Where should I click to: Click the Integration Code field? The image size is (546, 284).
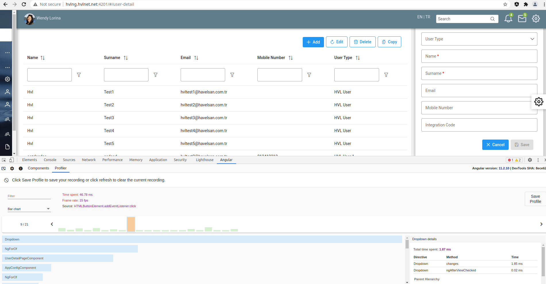(x=479, y=125)
